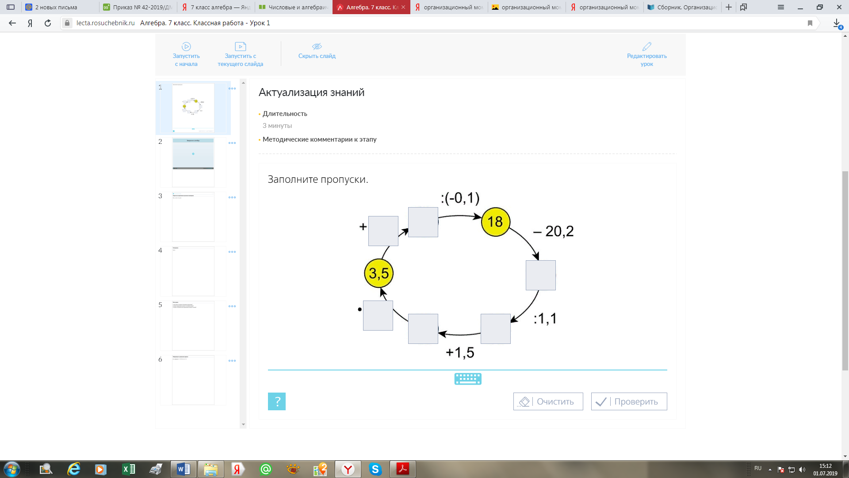Open Internet Explorer from taskbar
The width and height of the screenshot is (849, 478).
tap(73, 469)
